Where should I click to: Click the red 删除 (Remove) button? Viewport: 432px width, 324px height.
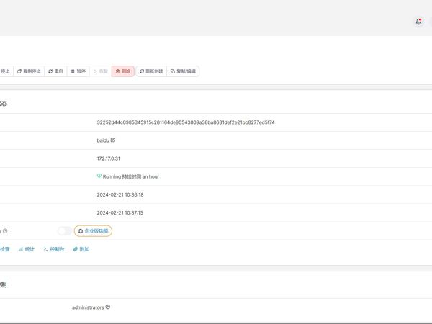pos(123,71)
